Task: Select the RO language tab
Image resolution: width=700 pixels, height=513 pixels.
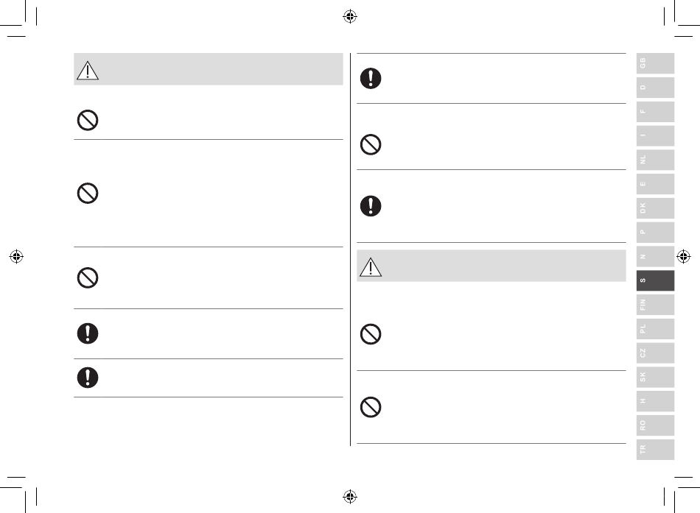Action: 655,425
